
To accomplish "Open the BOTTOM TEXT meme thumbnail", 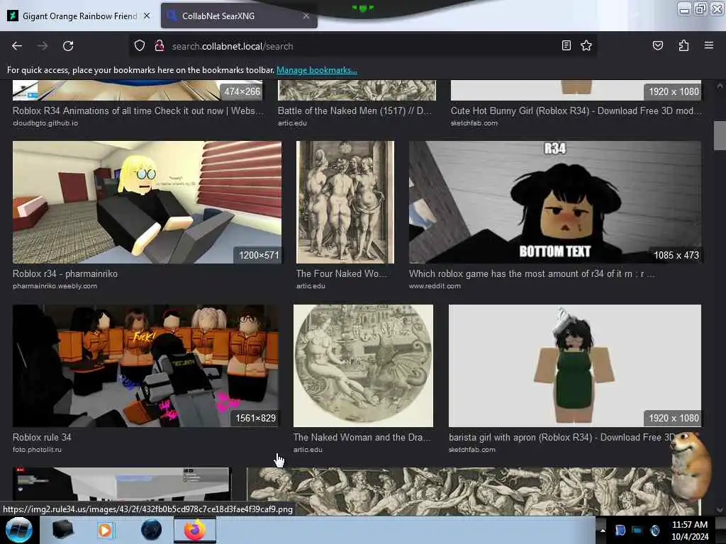I will point(554,202).
